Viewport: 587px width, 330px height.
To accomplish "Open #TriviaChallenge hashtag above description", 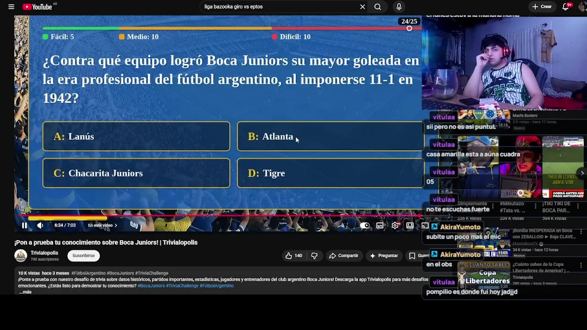I will 152,273.
